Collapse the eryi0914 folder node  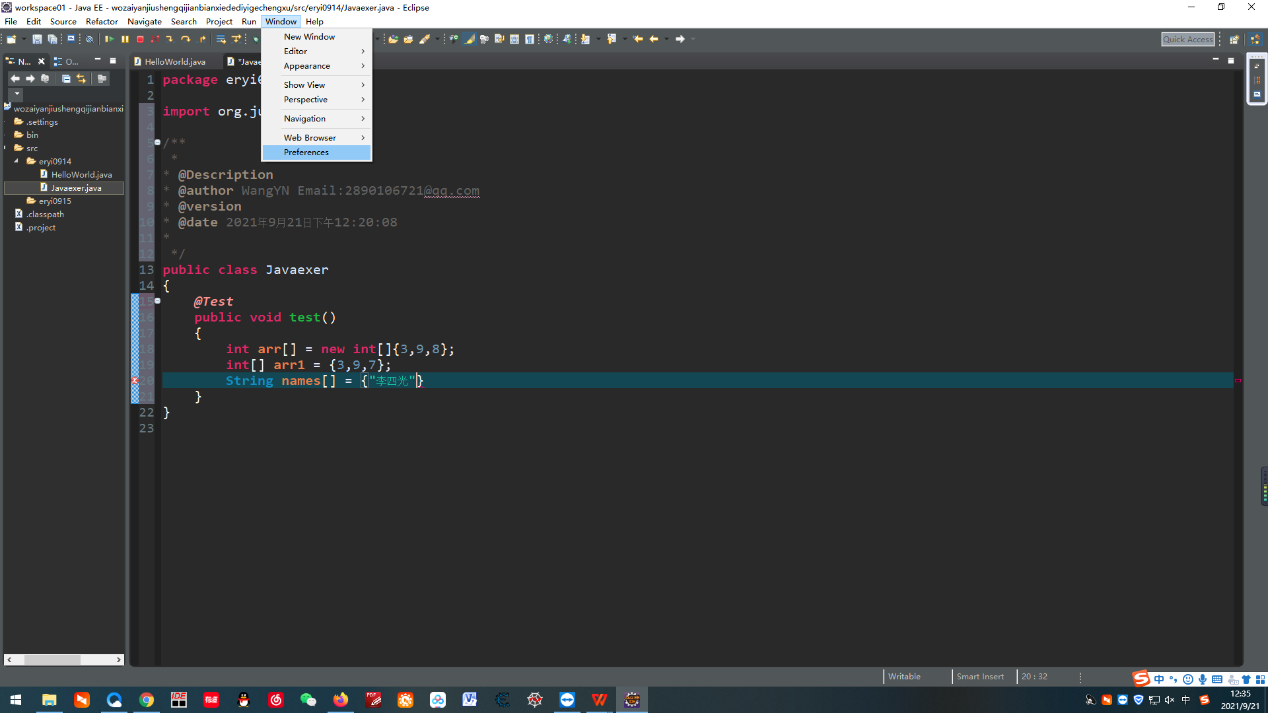(17, 161)
